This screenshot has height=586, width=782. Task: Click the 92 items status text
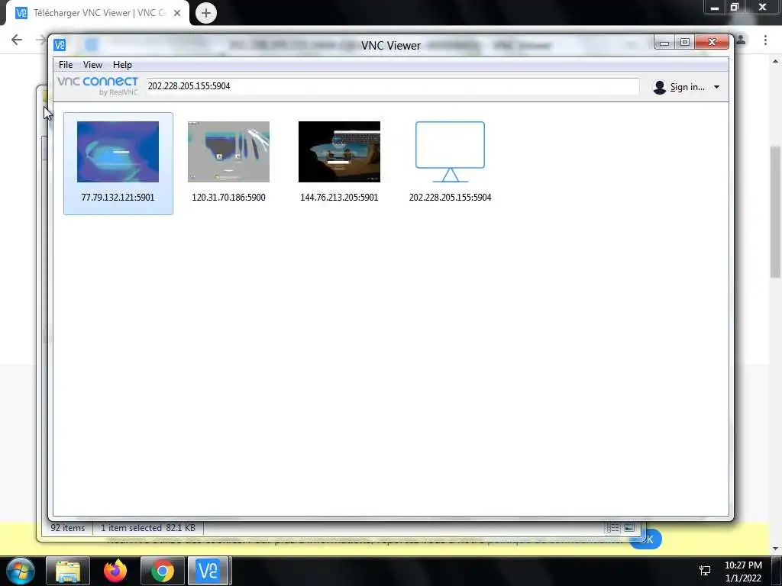[67, 528]
